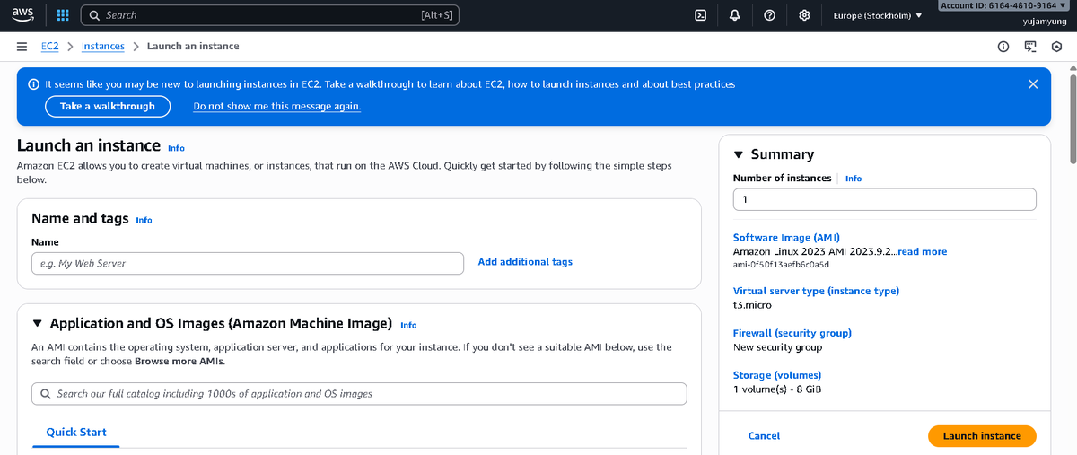Open Info link next to Name and tags

[x=144, y=220]
